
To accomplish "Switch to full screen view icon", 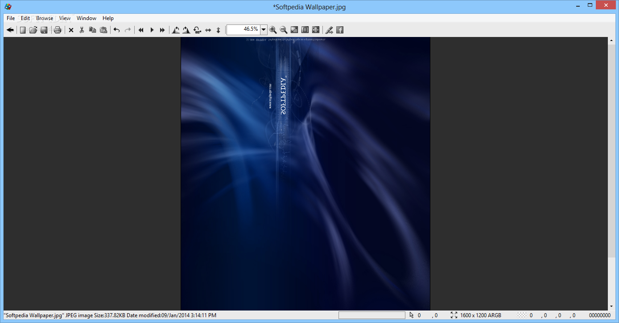I will 316,30.
